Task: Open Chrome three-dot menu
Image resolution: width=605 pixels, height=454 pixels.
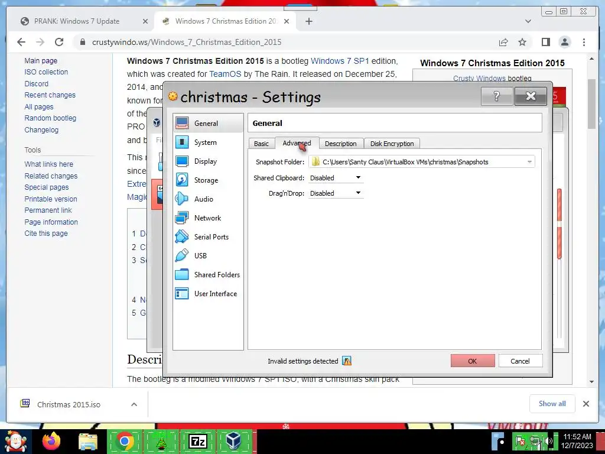Action: [584, 42]
